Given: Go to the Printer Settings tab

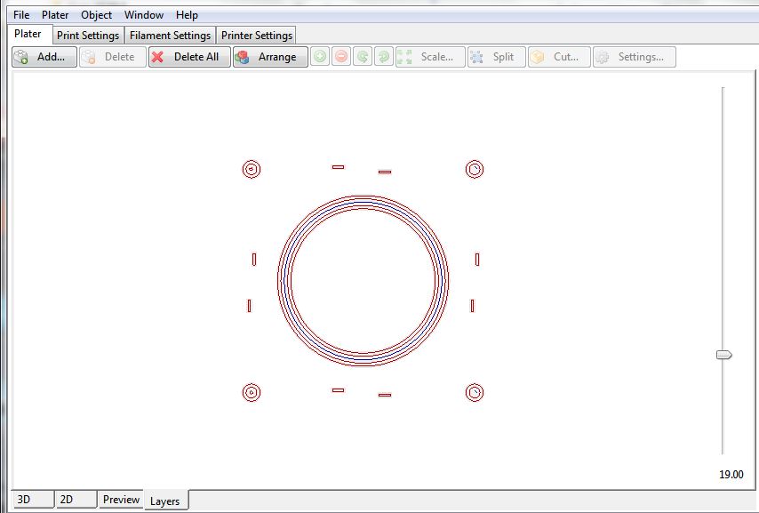Looking at the screenshot, I should tap(256, 36).
